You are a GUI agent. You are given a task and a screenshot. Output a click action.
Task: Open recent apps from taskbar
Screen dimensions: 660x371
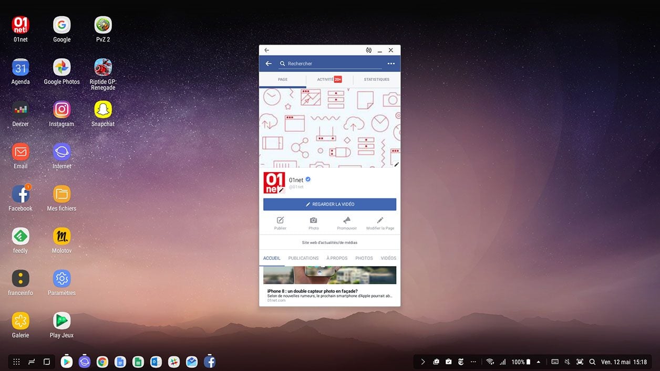32,362
